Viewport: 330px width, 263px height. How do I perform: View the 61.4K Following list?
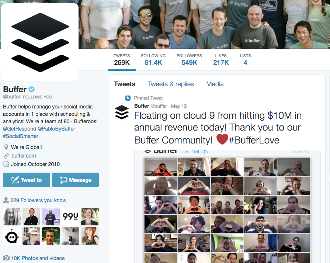click(x=153, y=60)
